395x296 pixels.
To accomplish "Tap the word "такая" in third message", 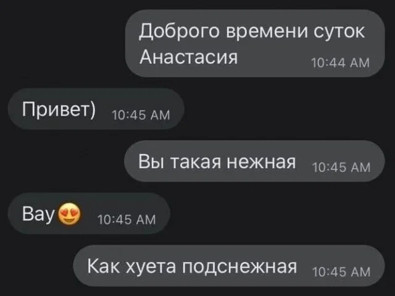I will point(196,162).
